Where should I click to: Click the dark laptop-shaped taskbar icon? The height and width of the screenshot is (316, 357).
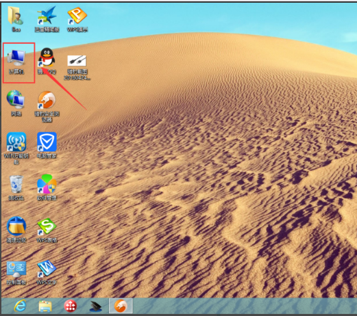(95, 306)
